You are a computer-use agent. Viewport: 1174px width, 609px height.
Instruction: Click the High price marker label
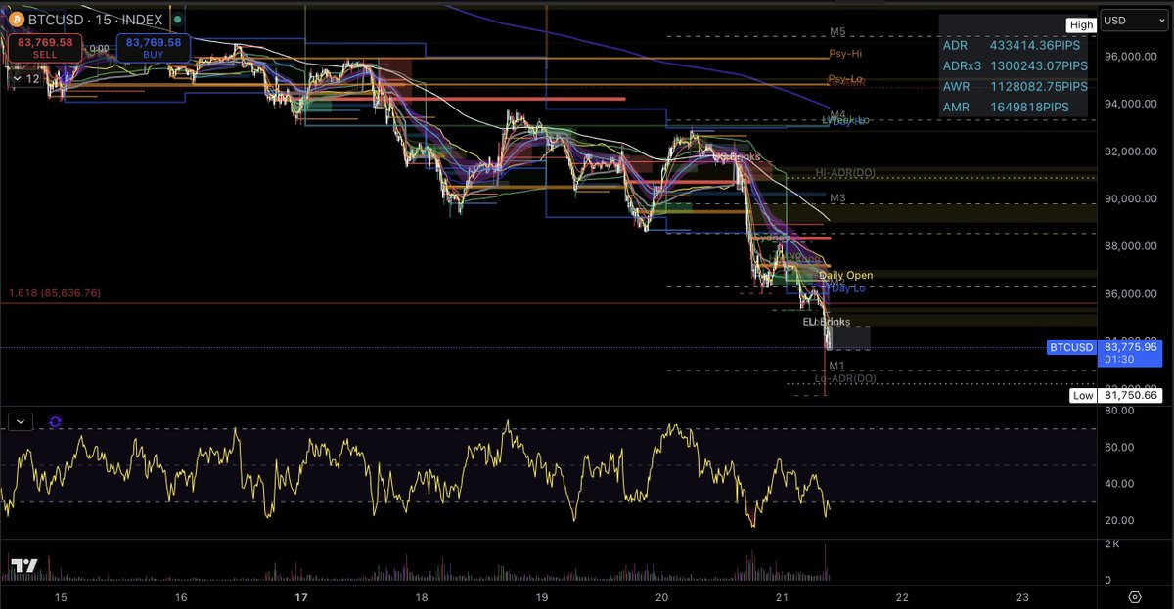coord(1081,24)
